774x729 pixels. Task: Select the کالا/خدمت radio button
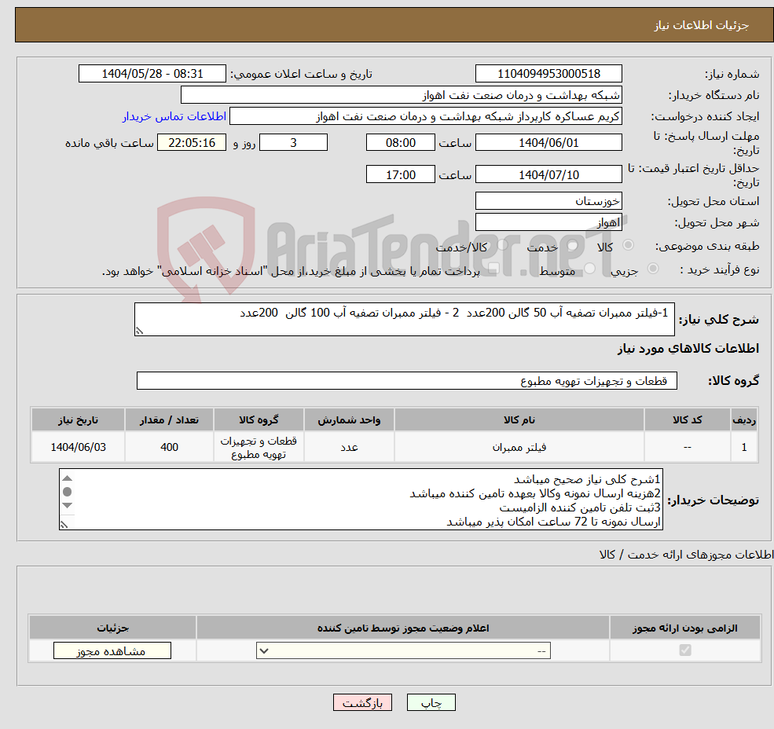pyautogui.click(x=502, y=245)
